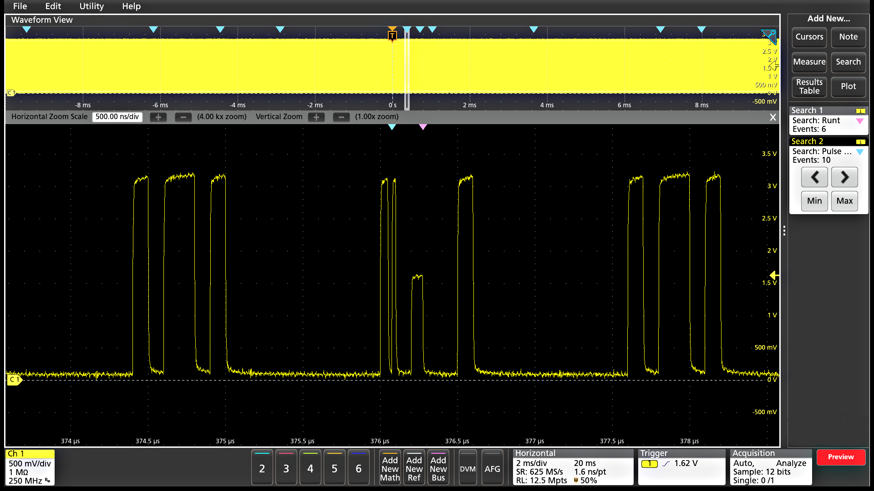Click the Vertical Zoom minus icon

click(341, 117)
